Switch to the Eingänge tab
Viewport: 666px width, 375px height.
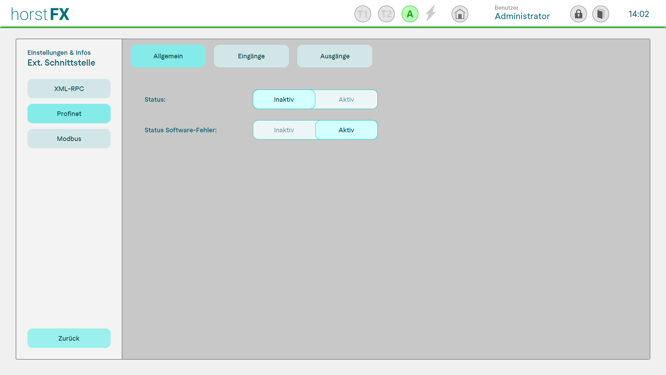coord(251,56)
